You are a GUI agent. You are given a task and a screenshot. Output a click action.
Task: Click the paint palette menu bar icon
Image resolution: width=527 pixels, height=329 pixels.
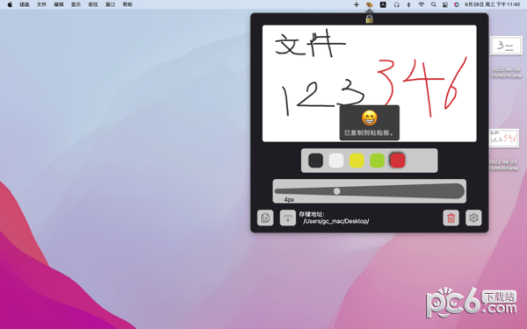click(x=370, y=4)
